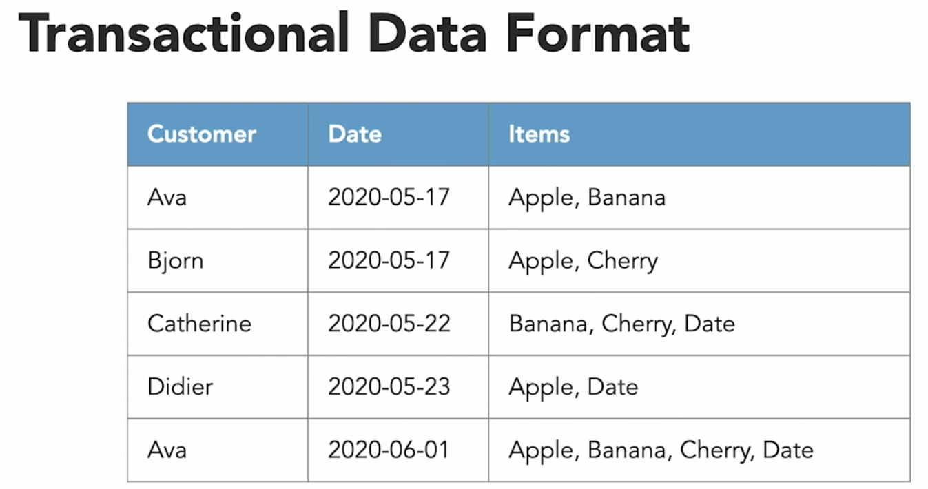Select the word Date in the 2020-06-01 row's items
The image size is (928, 489).
pos(788,450)
